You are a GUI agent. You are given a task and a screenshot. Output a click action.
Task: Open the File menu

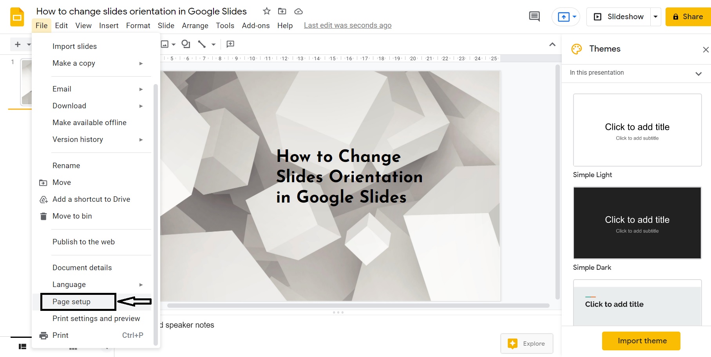42,25
